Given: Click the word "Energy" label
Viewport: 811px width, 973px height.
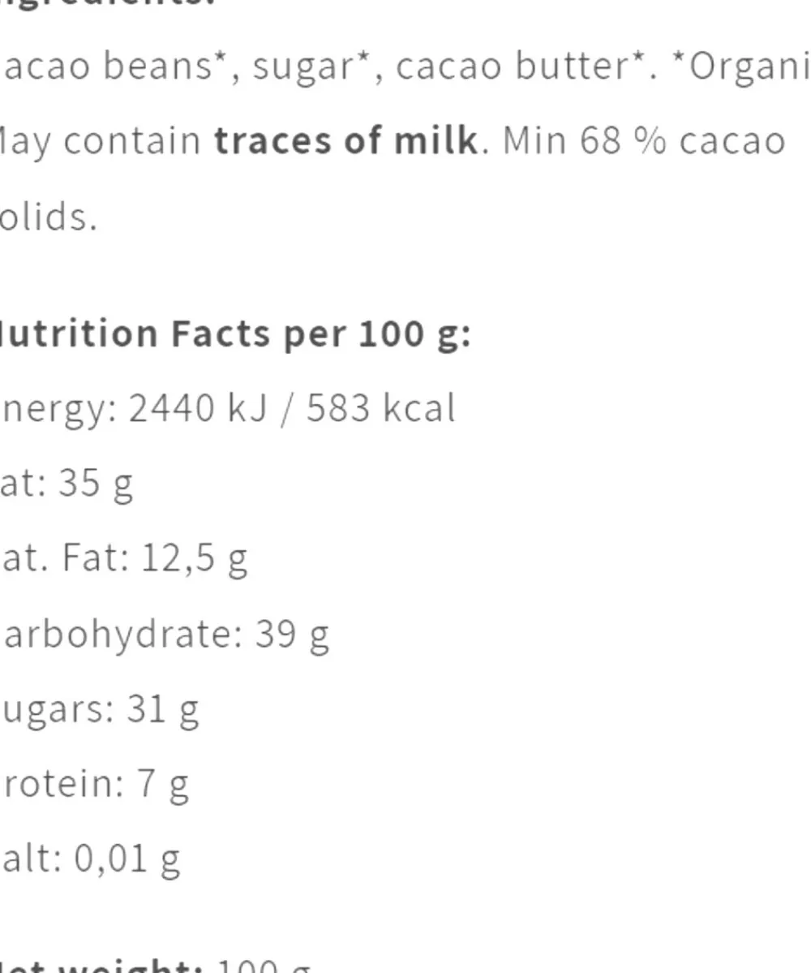Looking at the screenshot, I should [x=57, y=408].
